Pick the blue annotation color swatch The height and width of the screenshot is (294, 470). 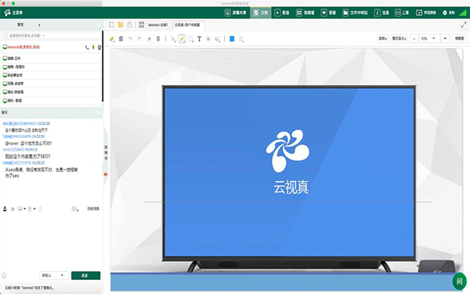(x=232, y=38)
